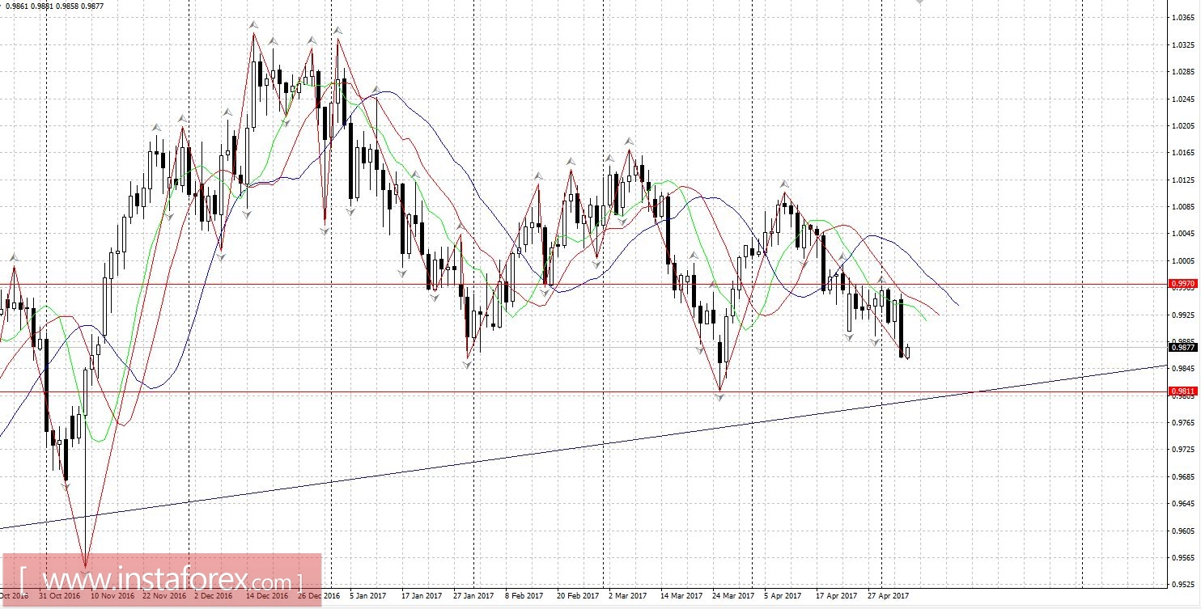Image resolution: width=1201 pixels, height=609 pixels.
Task: Click the 27 Apr 2017 date label
Action: coord(887,596)
